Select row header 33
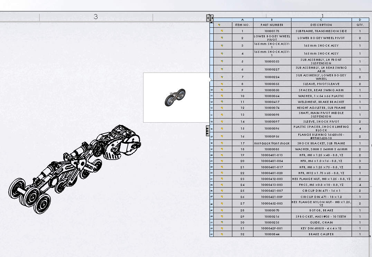 (212, 234)
